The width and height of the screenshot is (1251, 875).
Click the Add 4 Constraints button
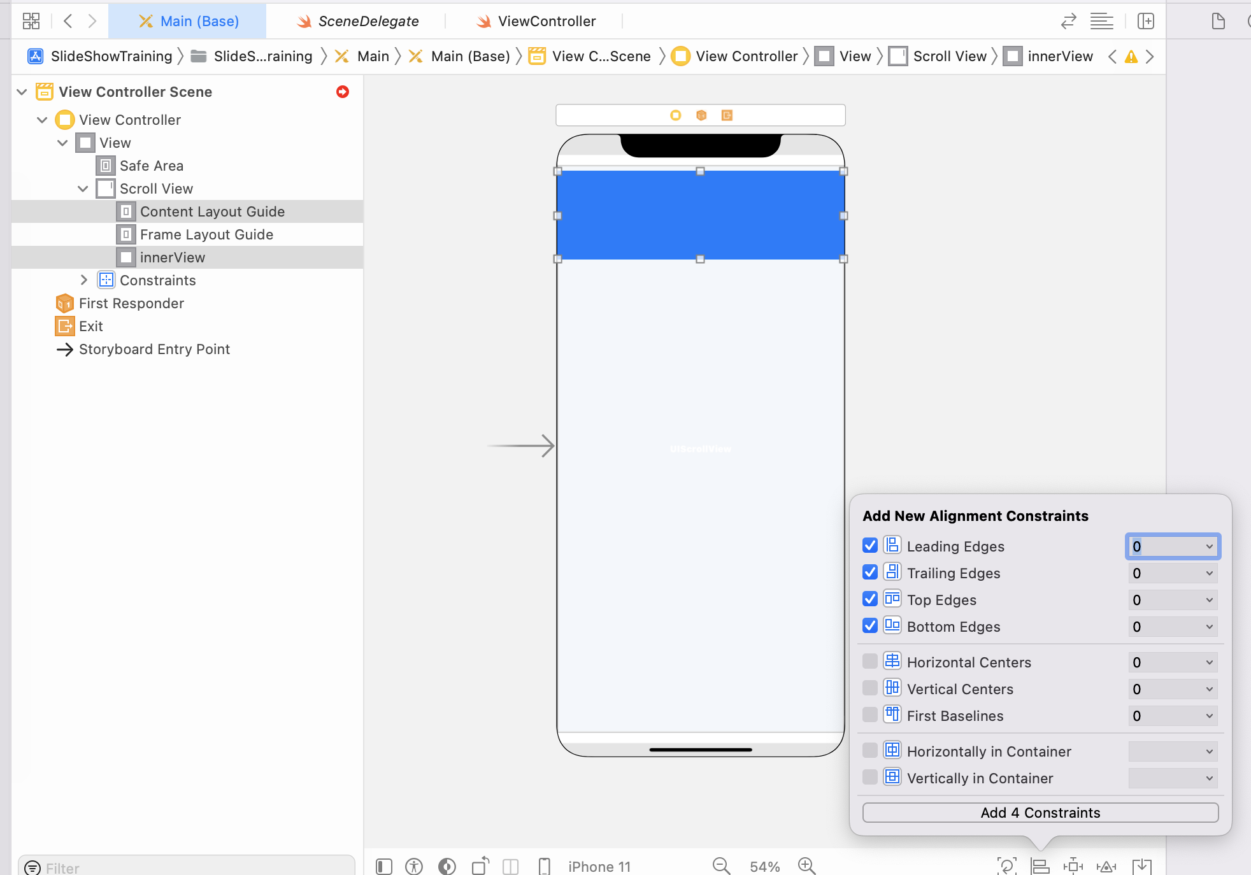1040,813
